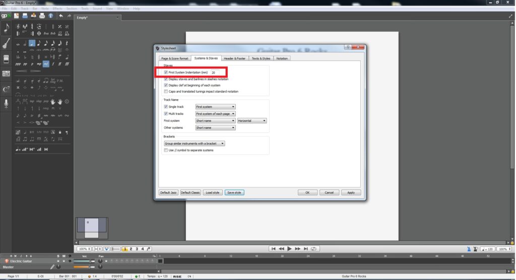The image size is (516, 280).
Task: Click Save style
Action: click(x=234, y=192)
